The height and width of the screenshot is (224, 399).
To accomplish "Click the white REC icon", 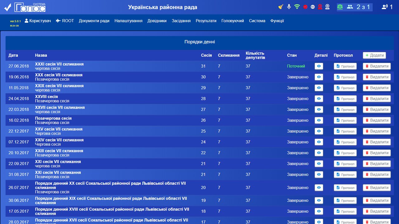I will 313,7.
